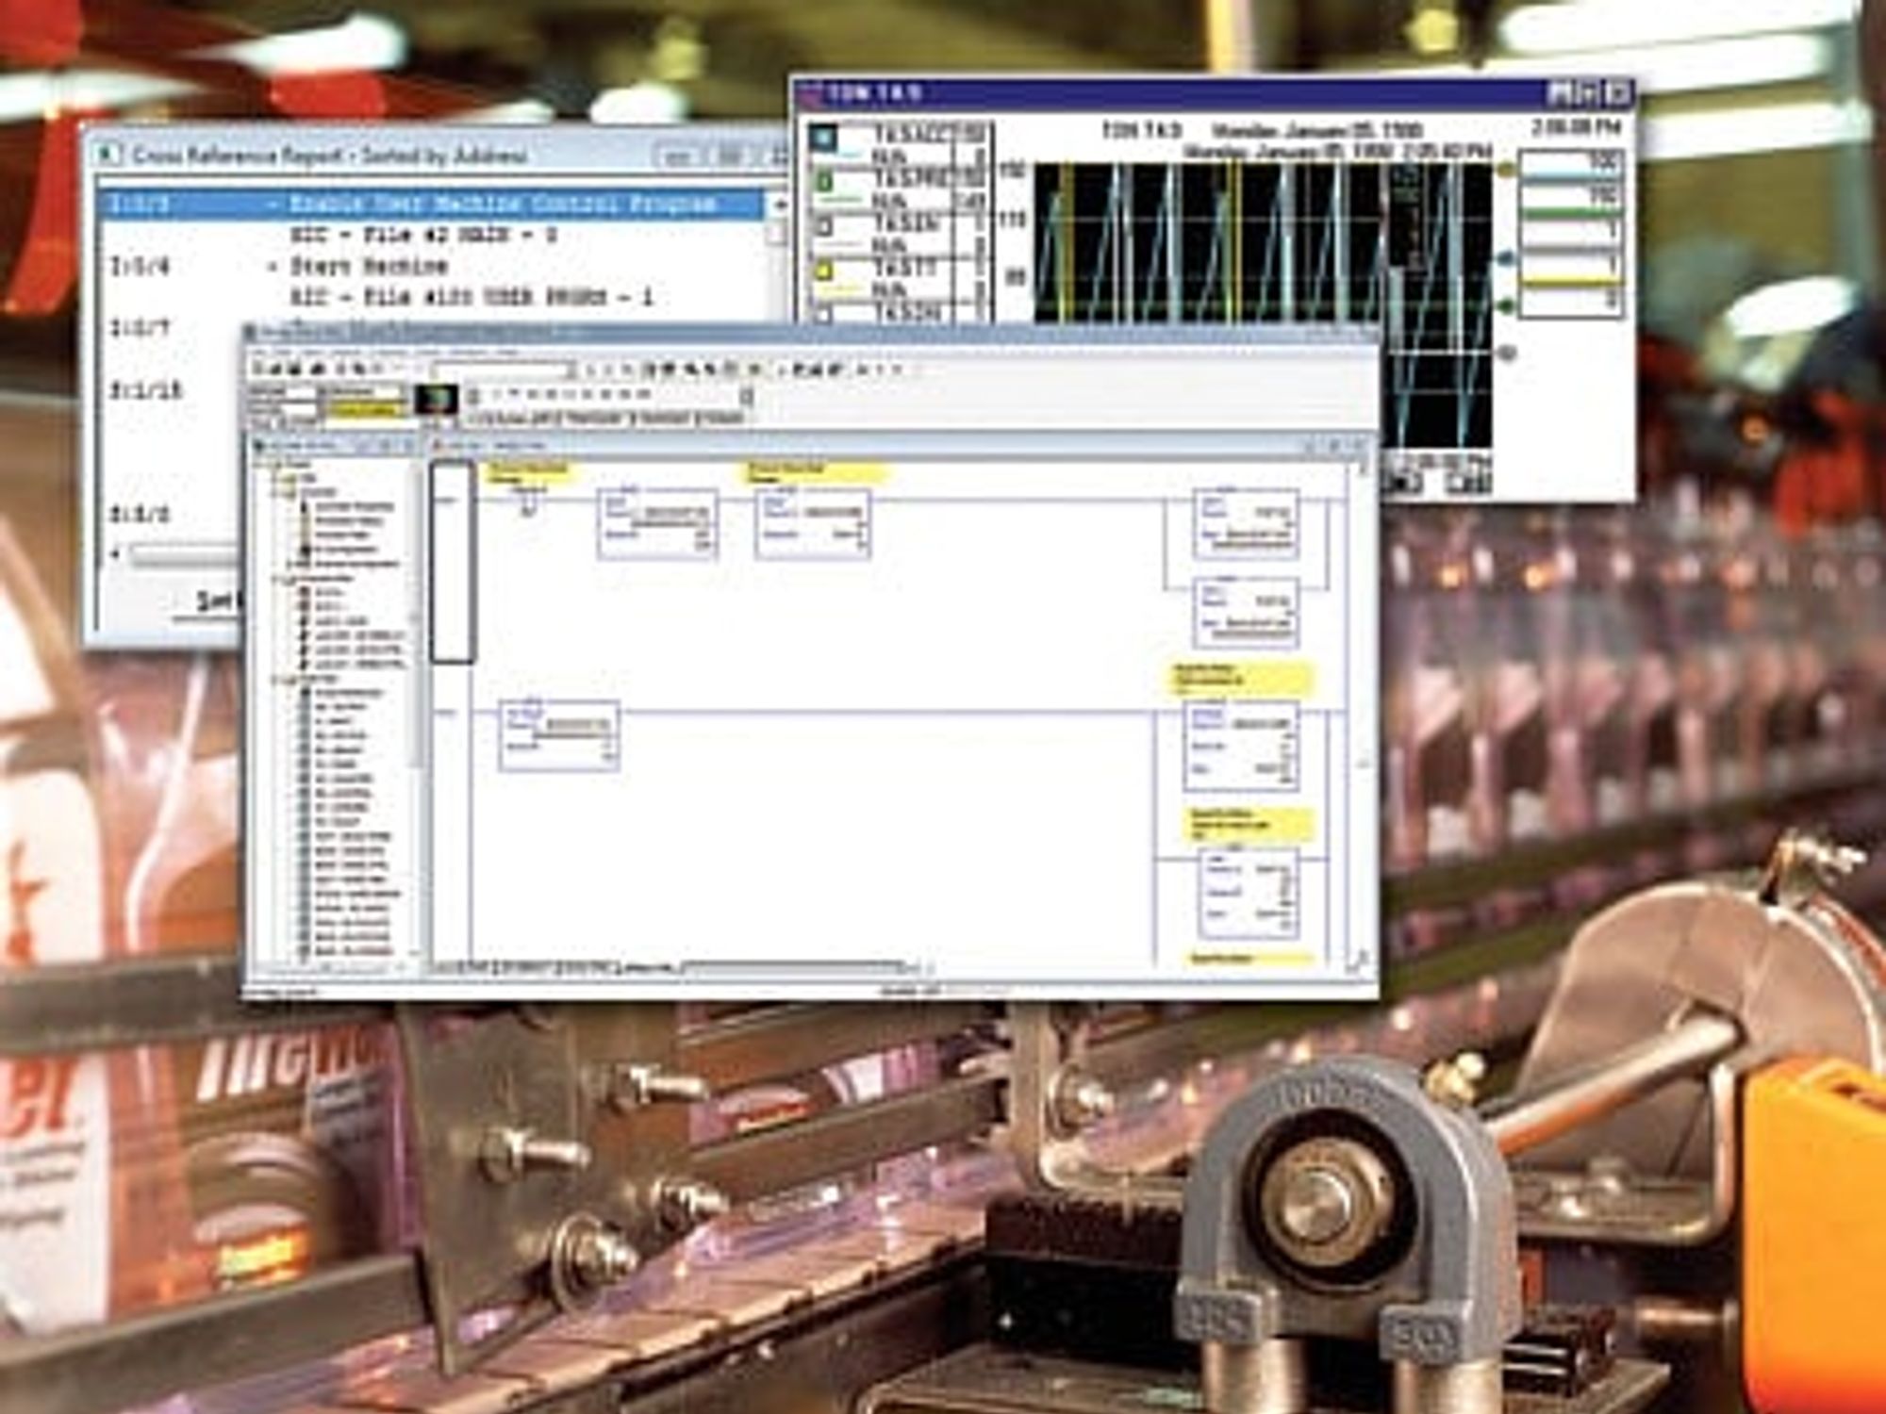Click the ladder view's bottom horizontal scrollbar
This screenshot has height=1414, width=1886.
[792, 968]
